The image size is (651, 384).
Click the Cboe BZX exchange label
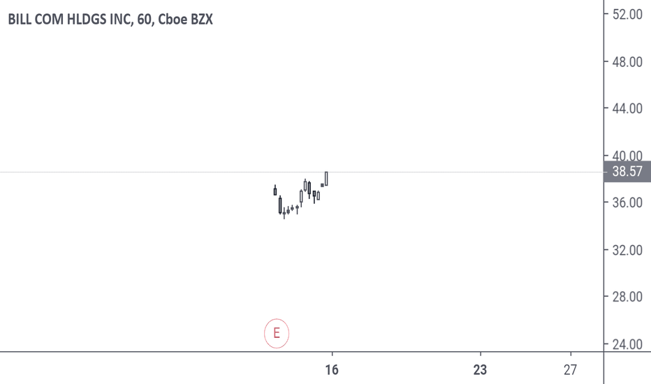click(186, 20)
